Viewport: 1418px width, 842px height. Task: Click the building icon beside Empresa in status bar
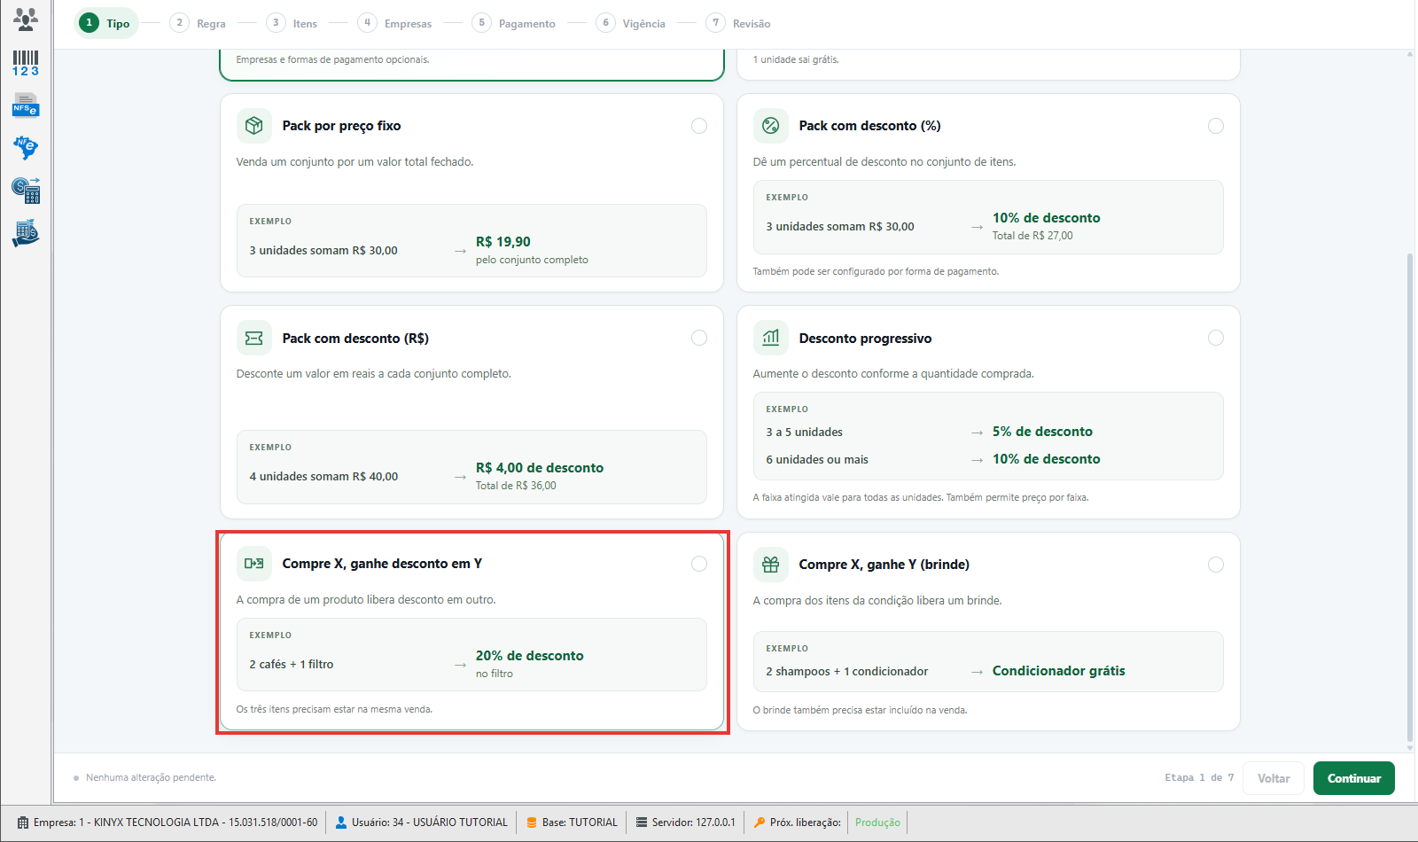(23, 823)
